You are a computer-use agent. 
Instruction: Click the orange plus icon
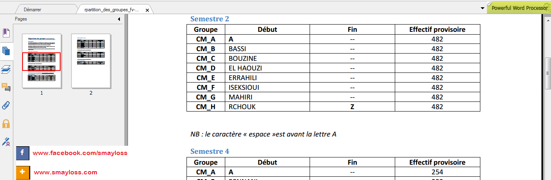(22, 172)
